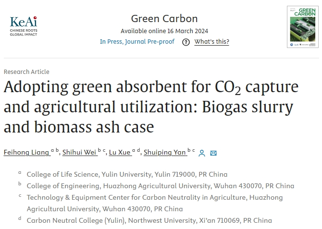Click the Green Carbon journal title
This screenshot has height=229, width=322.
click(x=164, y=19)
